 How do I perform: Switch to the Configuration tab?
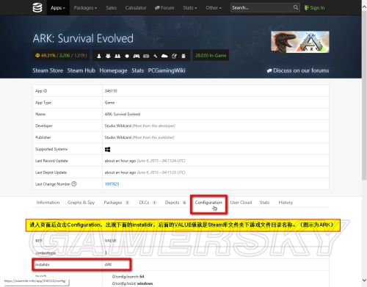(208, 203)
